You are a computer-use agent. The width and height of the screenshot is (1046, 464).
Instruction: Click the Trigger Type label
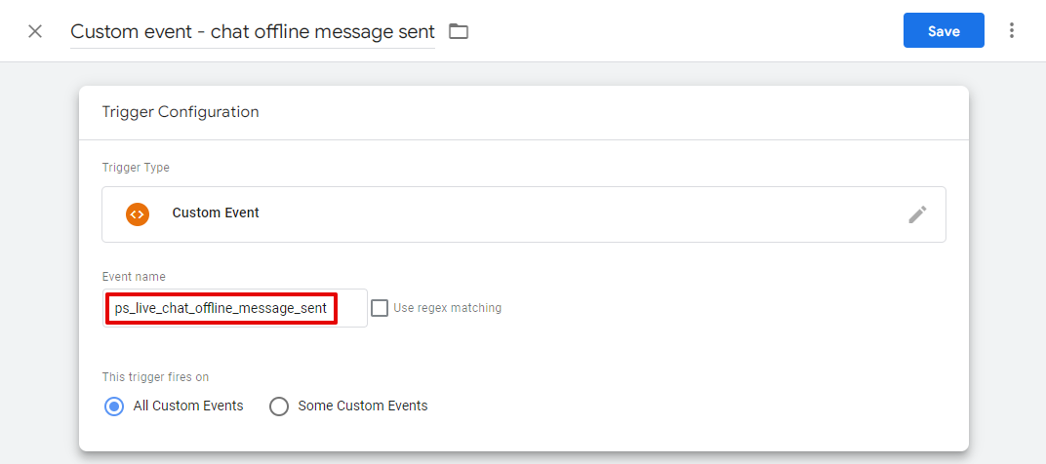[136, 168]
